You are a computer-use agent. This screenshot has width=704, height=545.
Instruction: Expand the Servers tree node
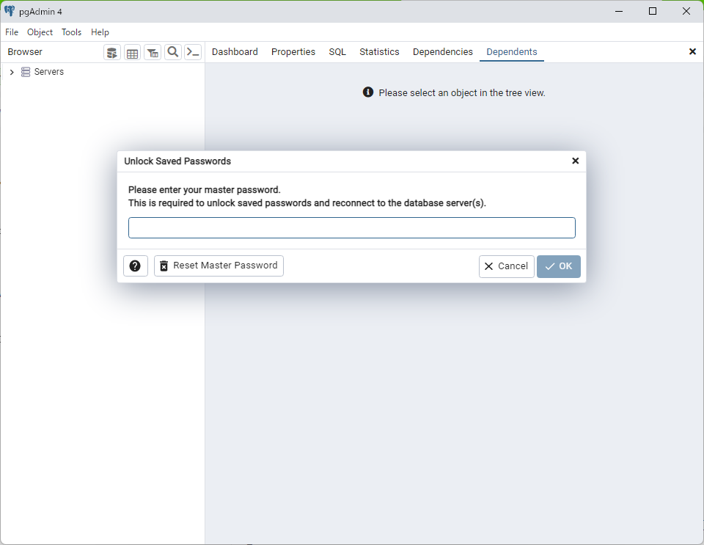pyautogui.click(x=12, y=72)
